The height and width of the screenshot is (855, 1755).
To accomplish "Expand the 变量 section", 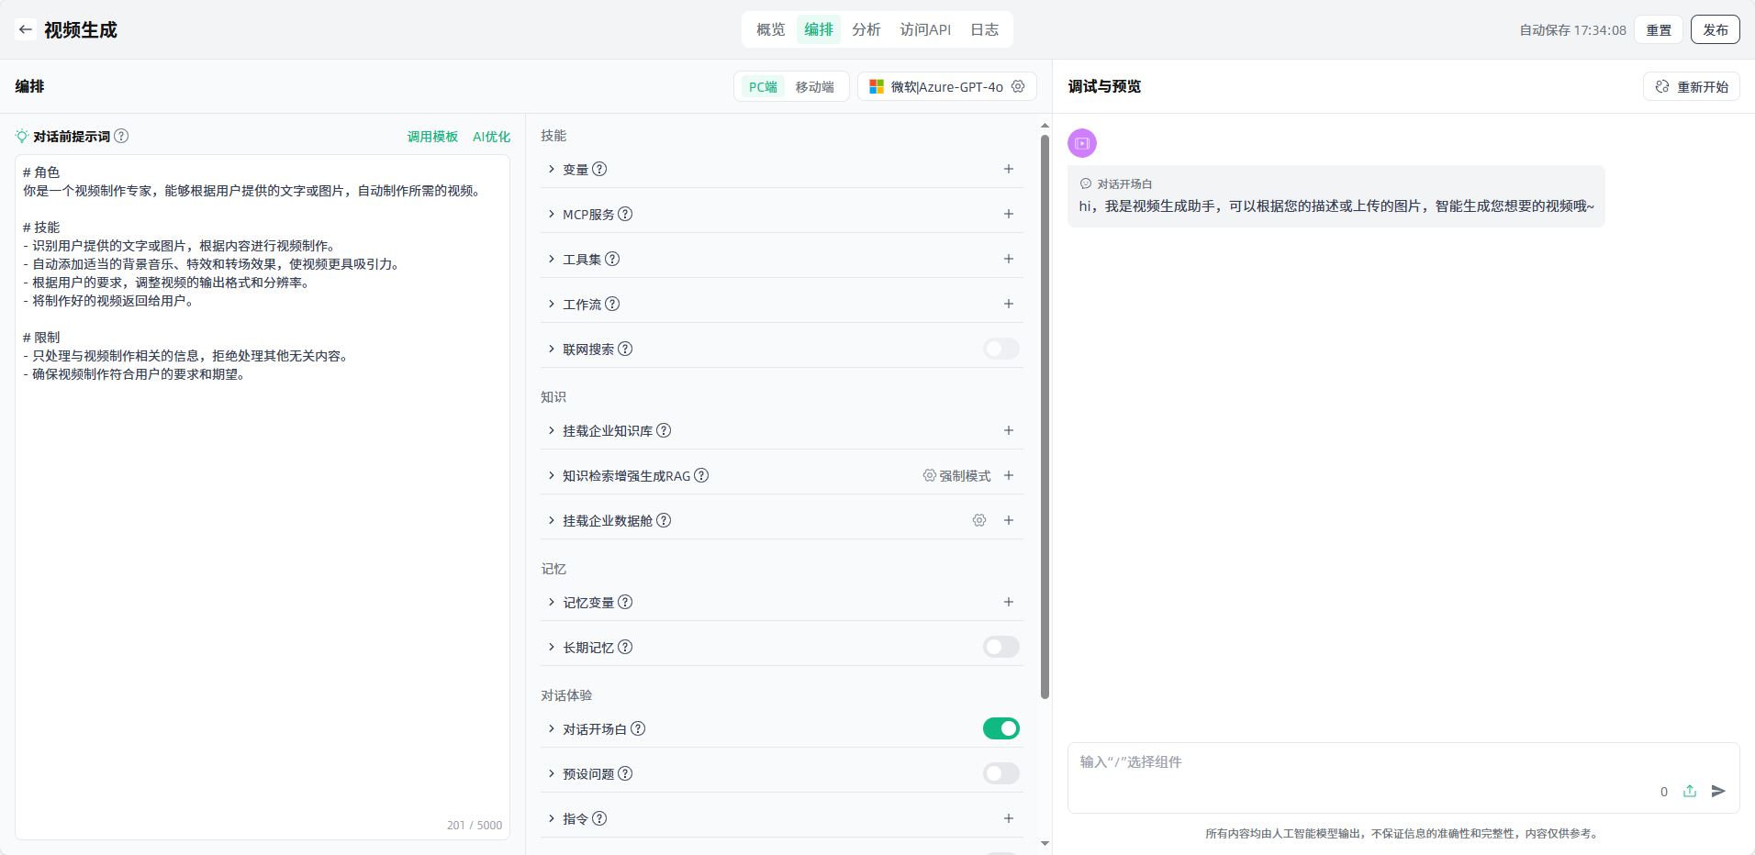I will (x=552, y=169).
